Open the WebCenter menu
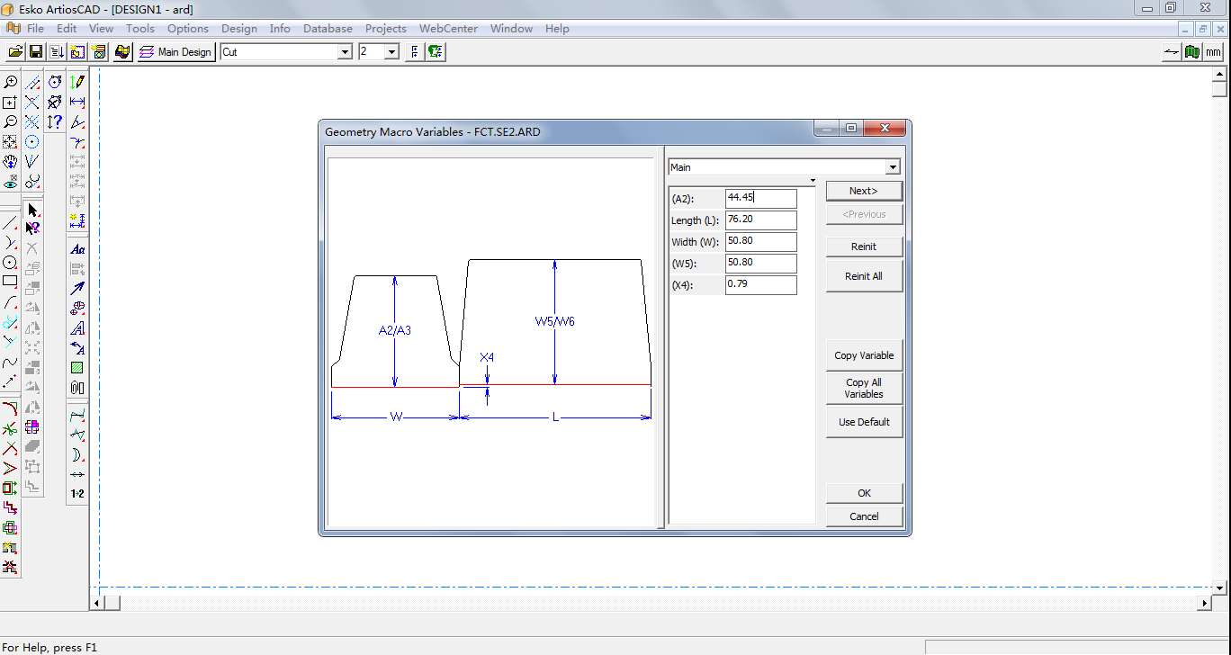 click(448, 29)
